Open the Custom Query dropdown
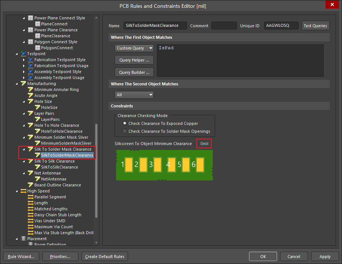 point(134,48)
